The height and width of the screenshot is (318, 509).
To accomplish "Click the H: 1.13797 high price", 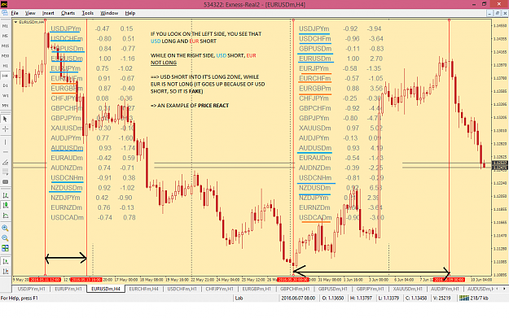I will pos(361,298).
